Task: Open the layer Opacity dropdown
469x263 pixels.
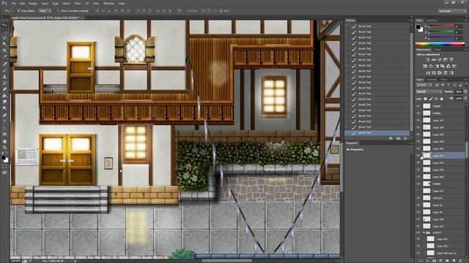Action: [x=465, y=92]
